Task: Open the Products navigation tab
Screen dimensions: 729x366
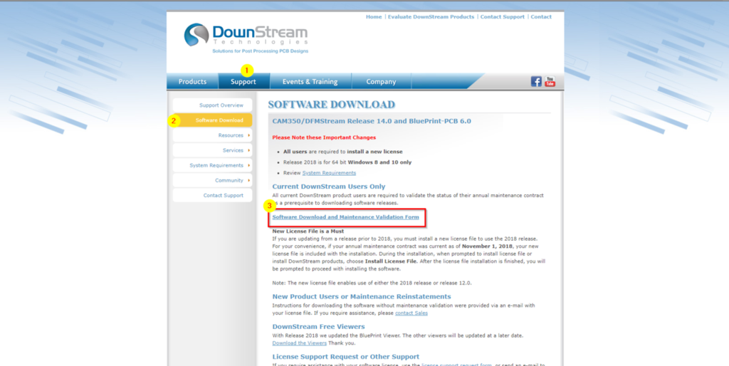Action: coord(192,81)
